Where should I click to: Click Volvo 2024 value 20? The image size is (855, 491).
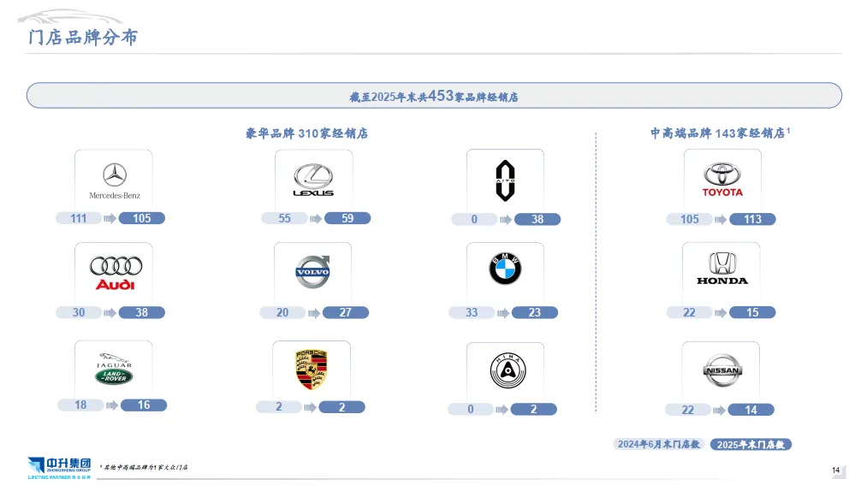pyautogui.click(x=282, y=313)
